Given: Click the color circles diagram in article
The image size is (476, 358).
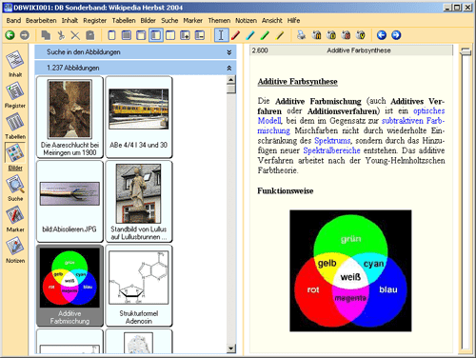Looking at the screenshot, I should point(350,270).
